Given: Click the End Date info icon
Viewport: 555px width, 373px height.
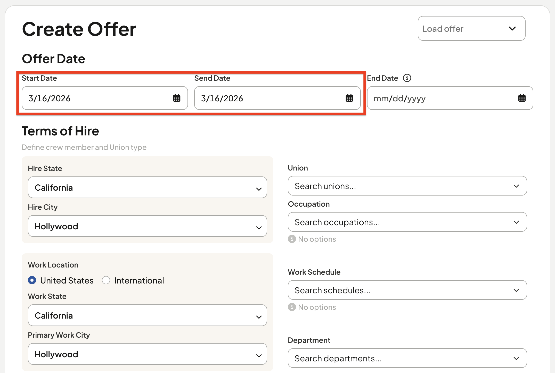Looking at the screenshot, I should [407, 78].
